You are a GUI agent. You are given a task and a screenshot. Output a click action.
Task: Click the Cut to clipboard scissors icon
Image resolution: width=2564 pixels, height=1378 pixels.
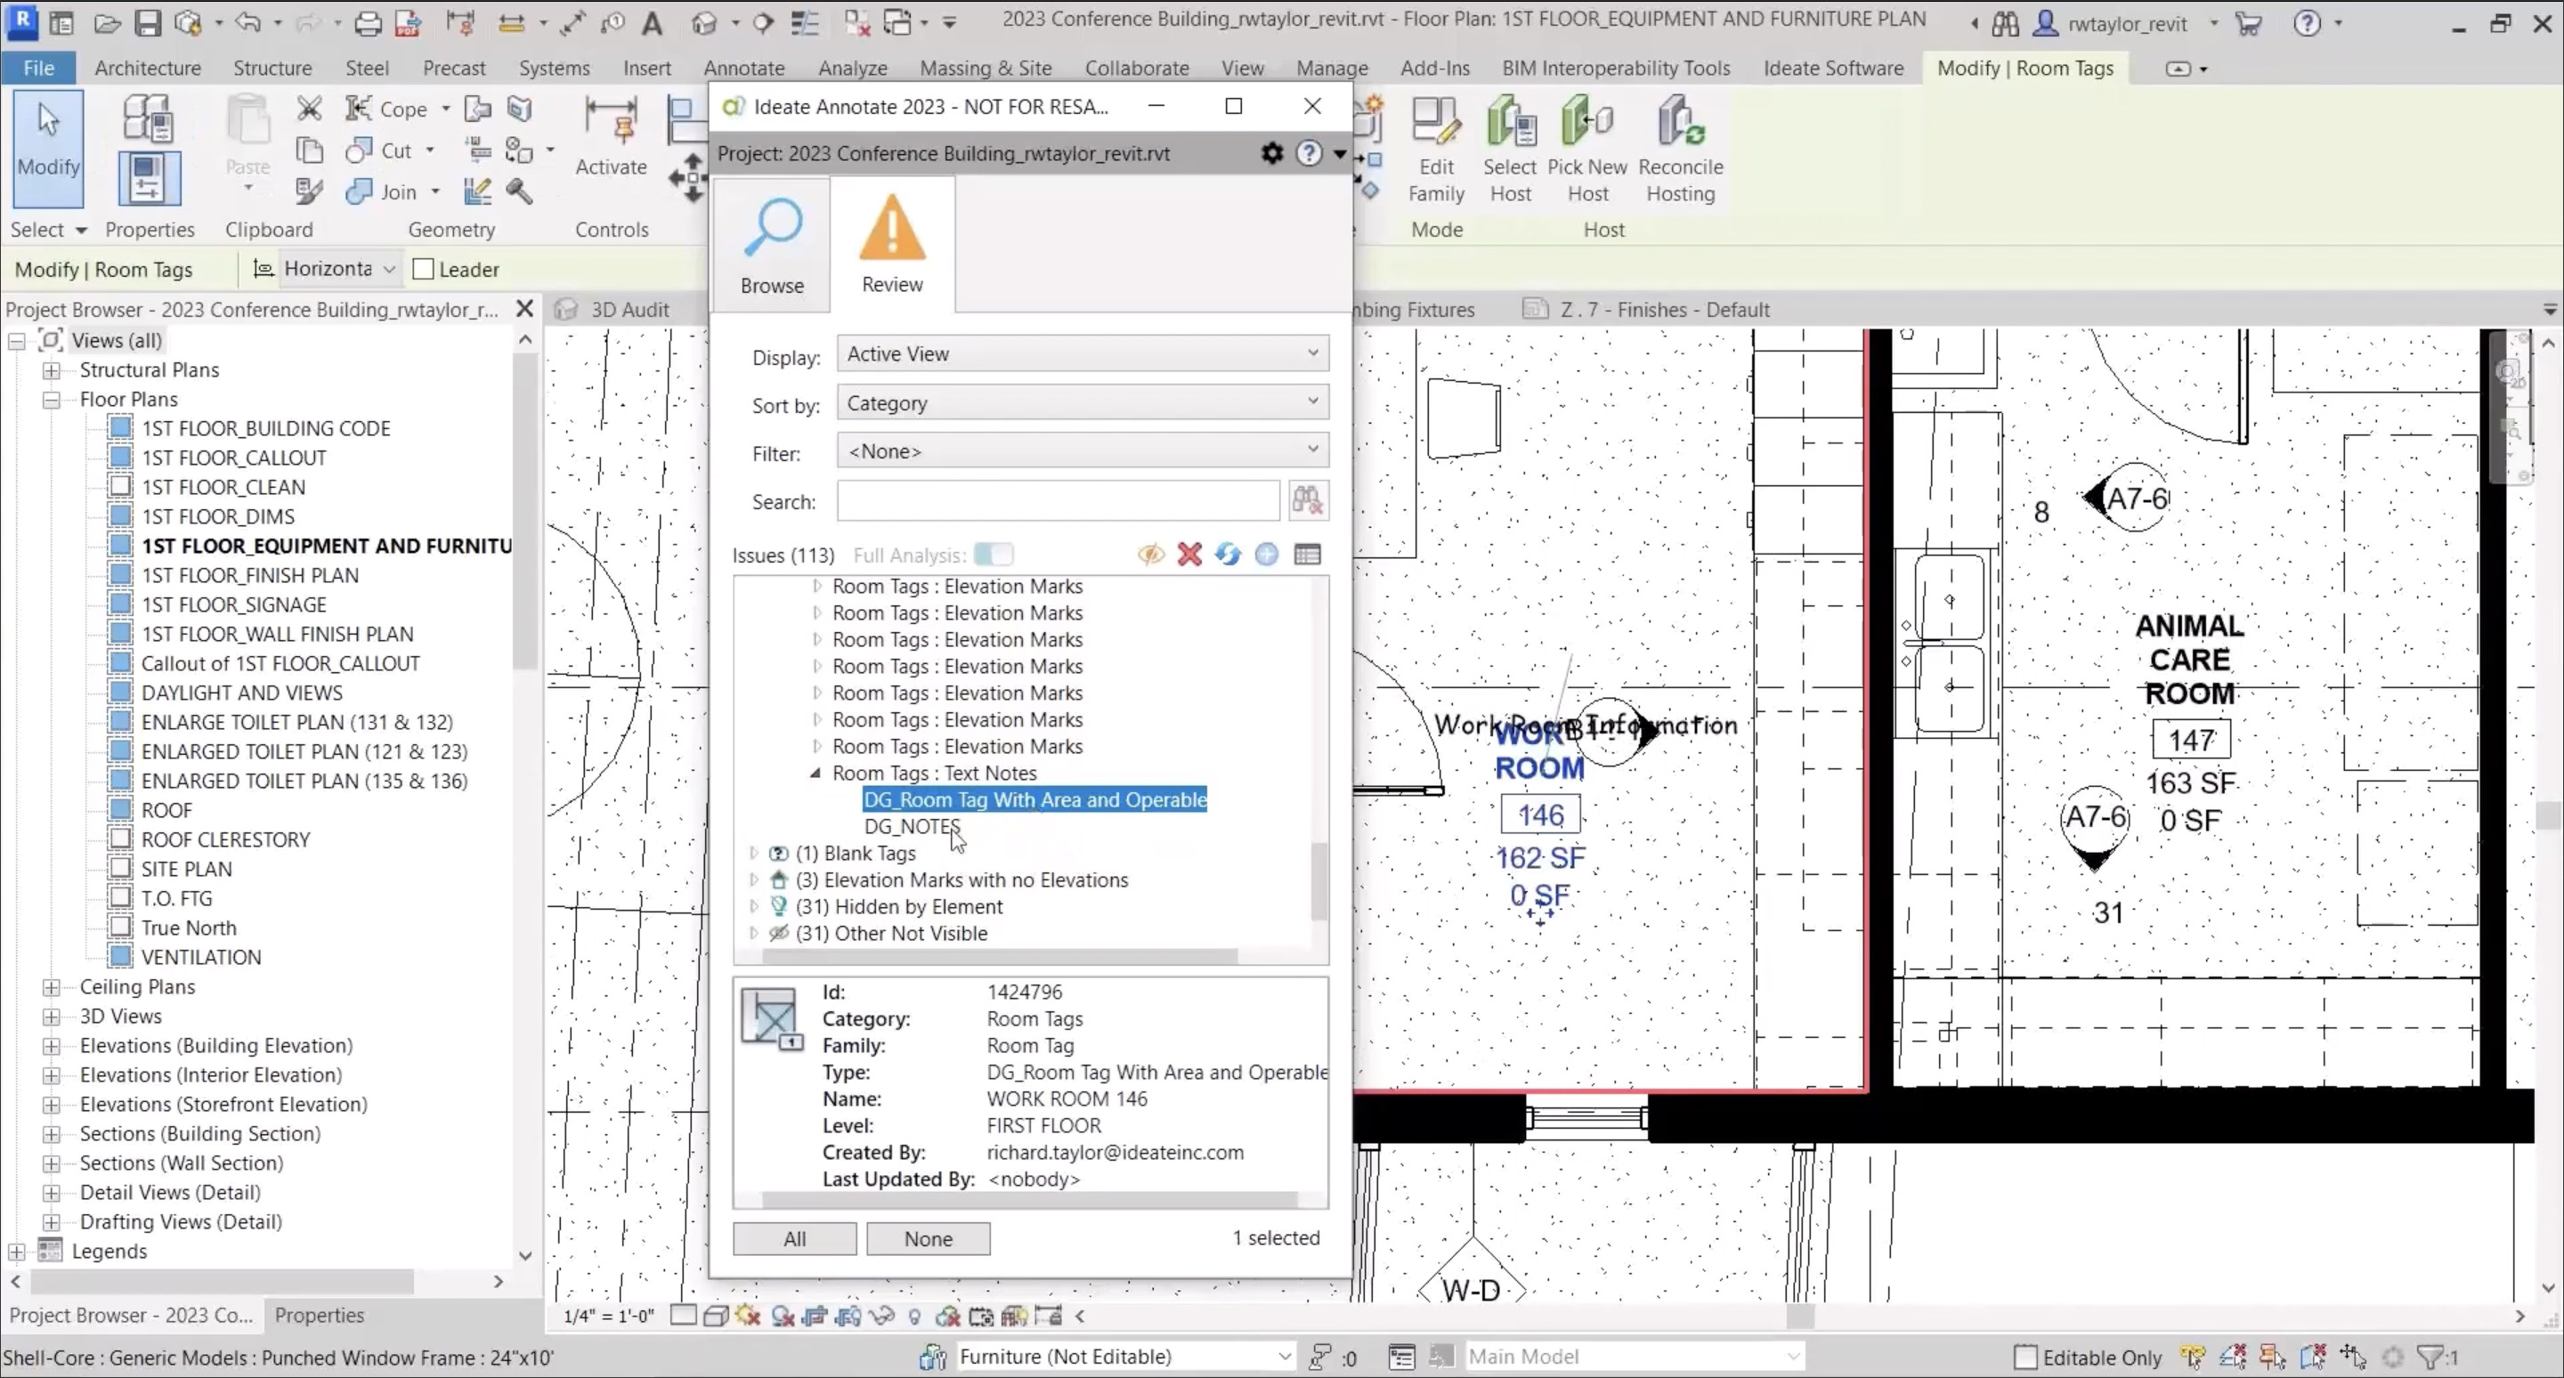[x=310, y=109]
